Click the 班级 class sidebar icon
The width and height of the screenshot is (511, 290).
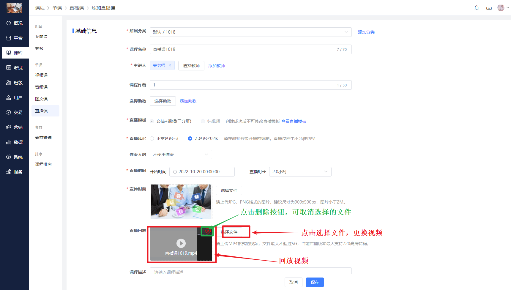coord(9,83)
